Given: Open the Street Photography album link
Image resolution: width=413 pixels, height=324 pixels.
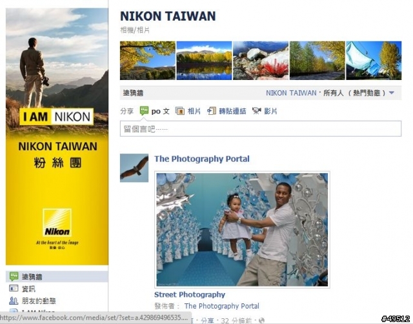Looking at the screenshot, I should 190,294.
